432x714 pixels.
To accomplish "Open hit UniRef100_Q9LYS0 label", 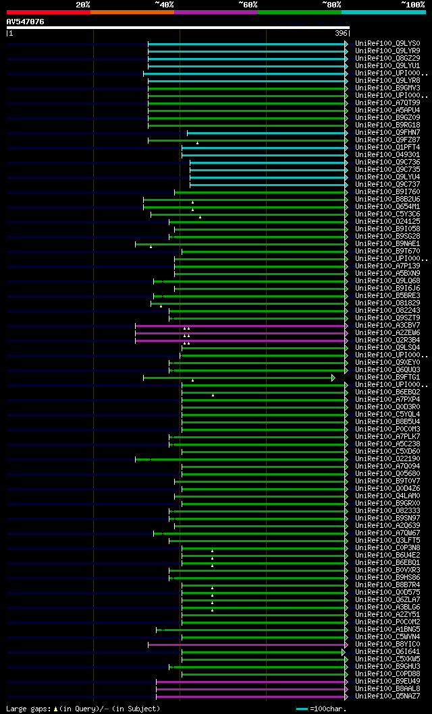I will point(388,44).
